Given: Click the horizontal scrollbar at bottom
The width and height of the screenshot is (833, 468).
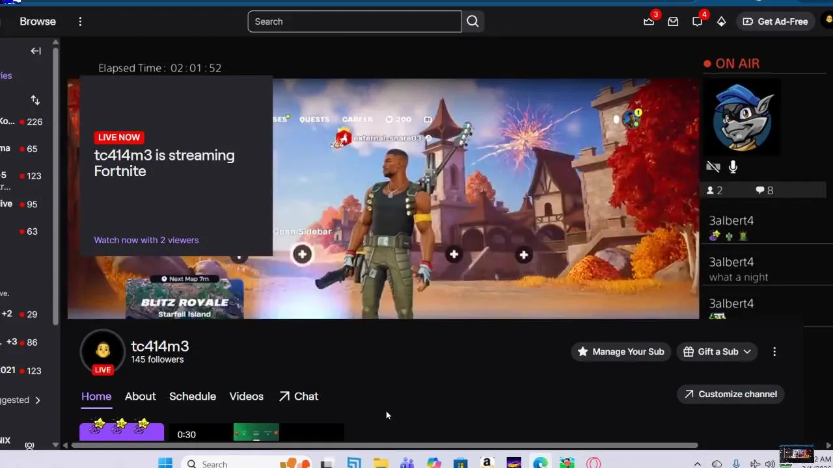Looking at the screenshot, I should [x=384, y=445].
